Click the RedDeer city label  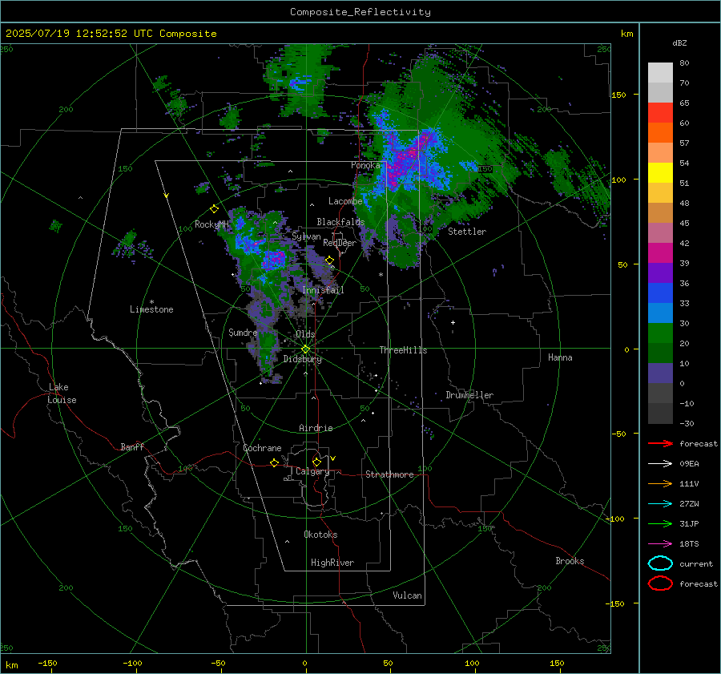coord(340,243)
